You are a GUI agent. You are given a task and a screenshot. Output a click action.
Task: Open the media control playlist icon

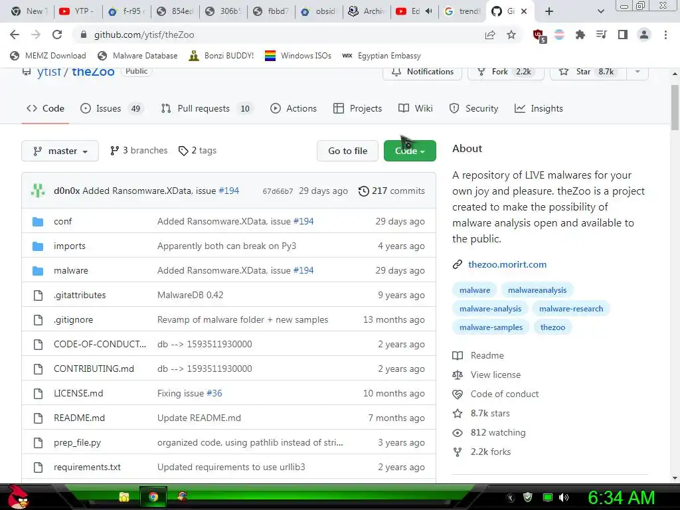coord(601,35)
